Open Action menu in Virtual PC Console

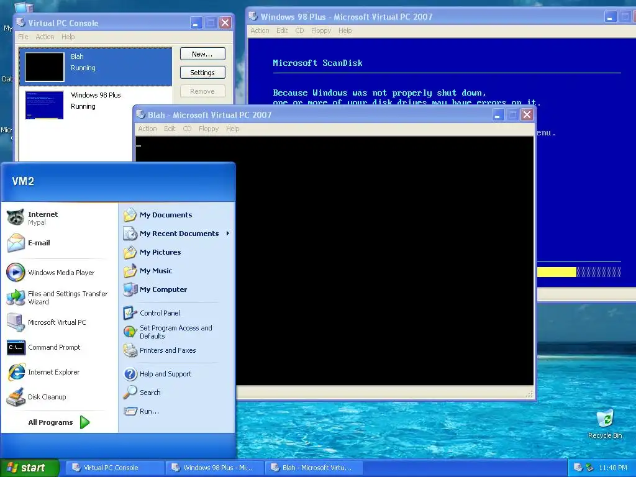[45, 37]
